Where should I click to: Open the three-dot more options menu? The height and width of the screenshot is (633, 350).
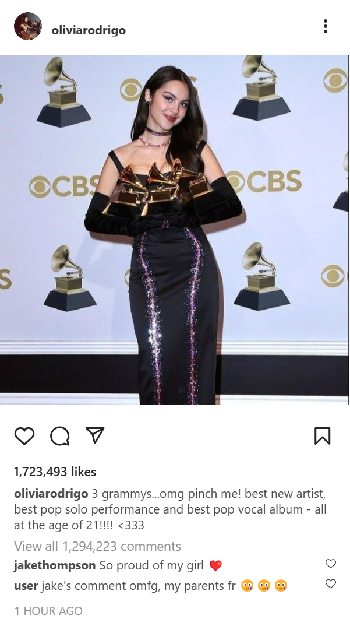(326, 26)
